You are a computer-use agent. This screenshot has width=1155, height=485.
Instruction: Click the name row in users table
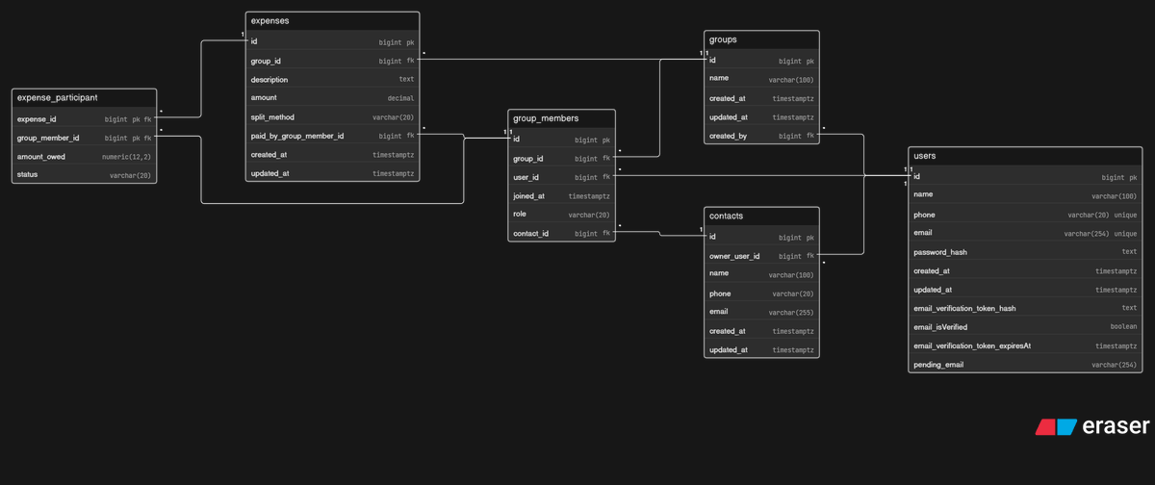1025,195
